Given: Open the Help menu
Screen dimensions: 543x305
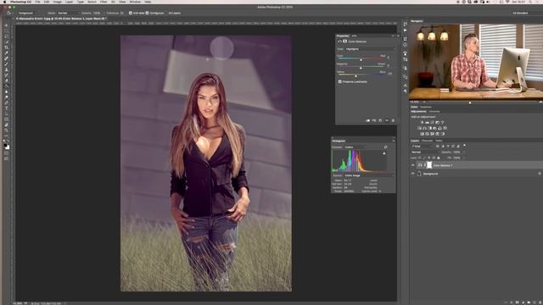Looking at the screenshot, I should [x=148, y=2].
